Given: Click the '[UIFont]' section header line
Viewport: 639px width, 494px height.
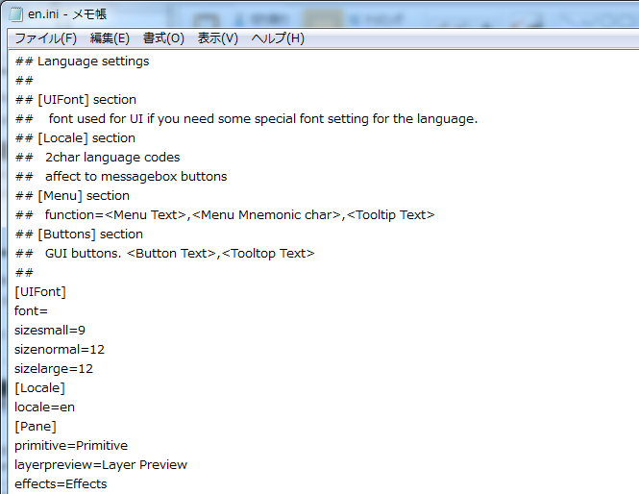Looking at the screenshot, I should 40,292.
